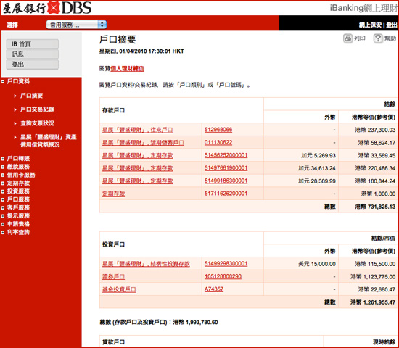Open 查詢支票狀況 in the sidebar
399x348 pixels.
click(38, 123)
